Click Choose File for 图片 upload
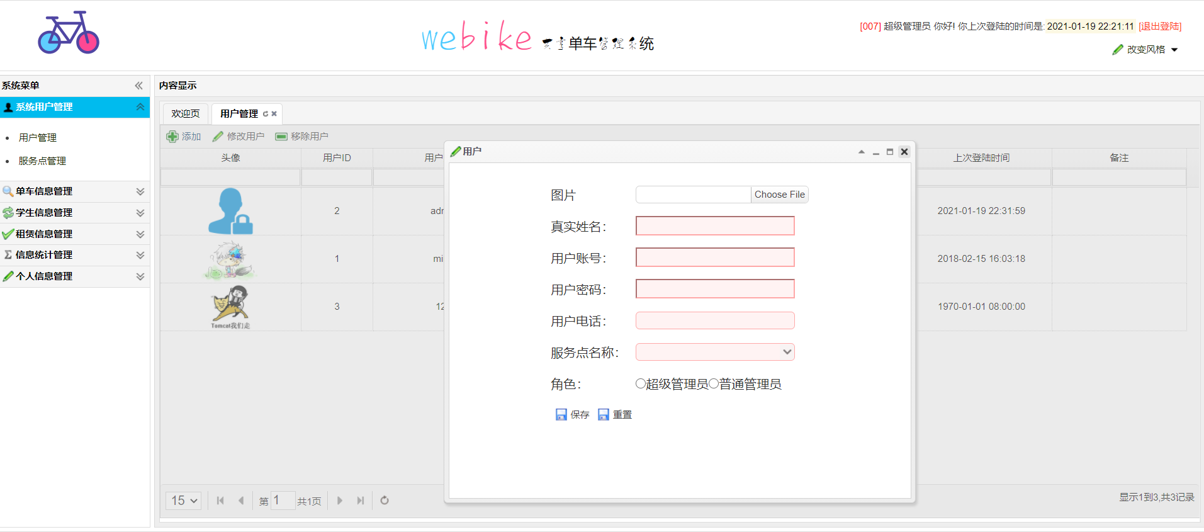The image size is (1204, 532). 779,195
